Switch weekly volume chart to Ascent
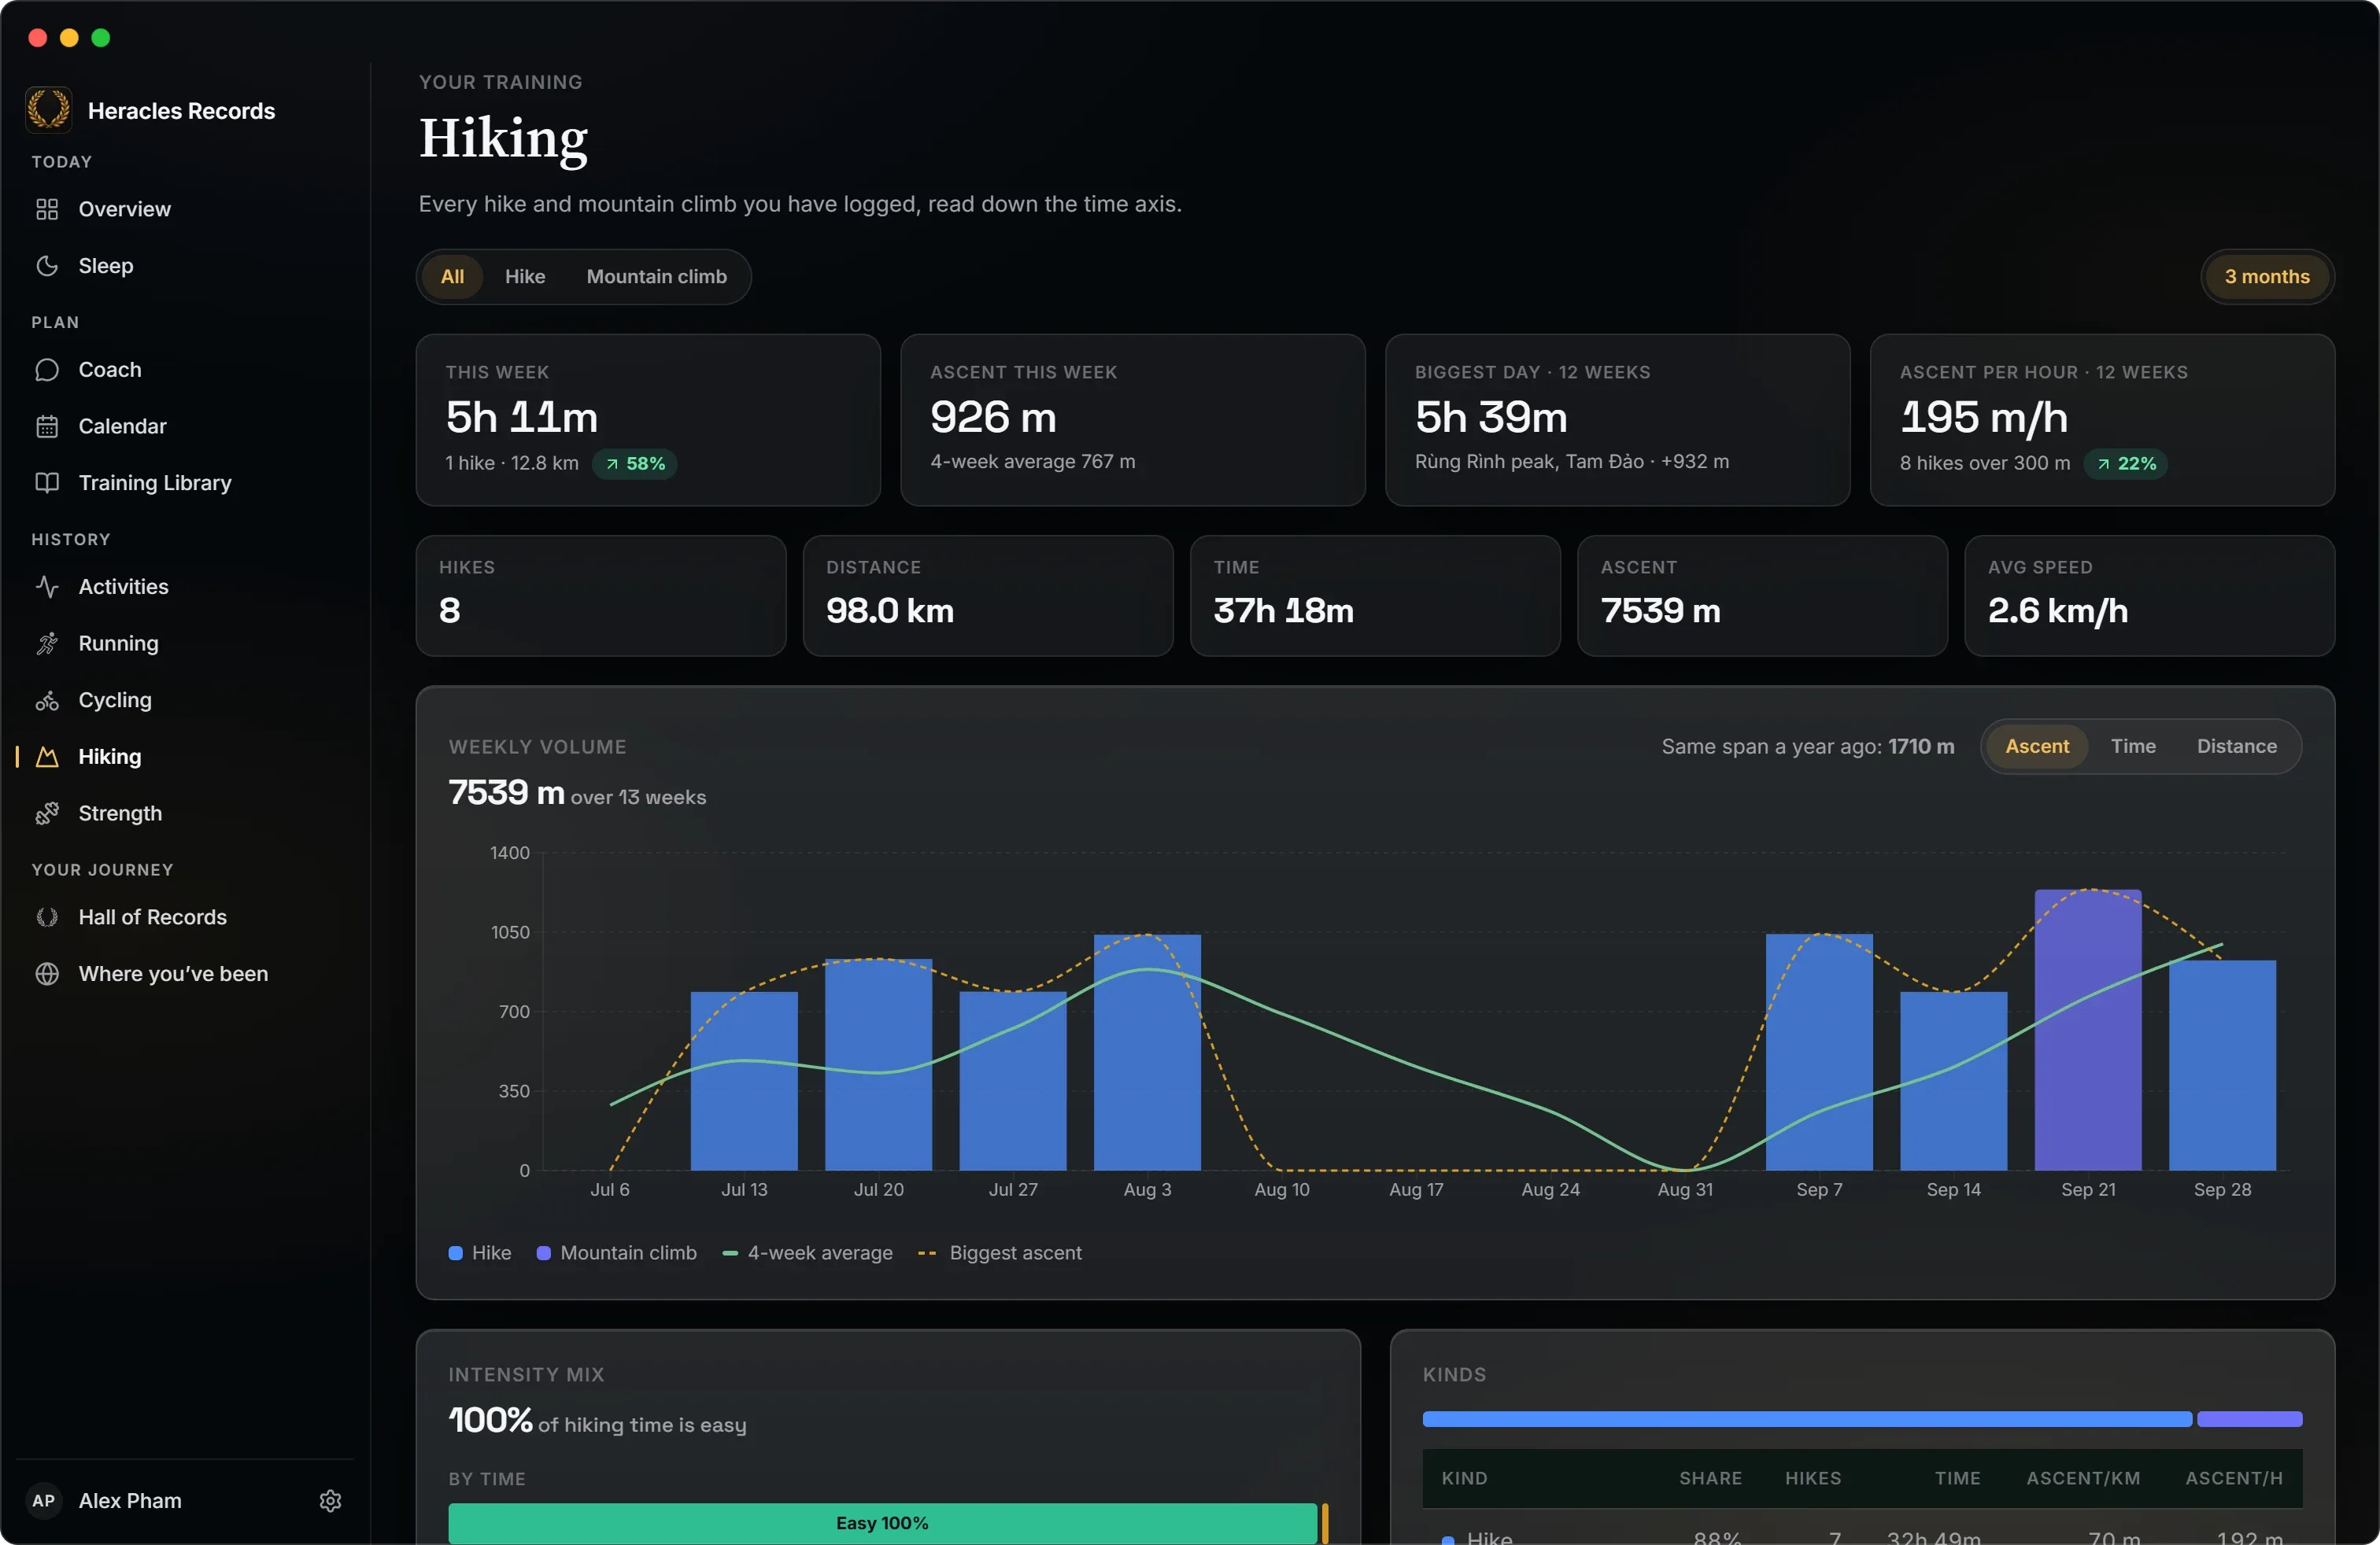This screenshot has height=1545, width=2380. [x=2037, y=747]
